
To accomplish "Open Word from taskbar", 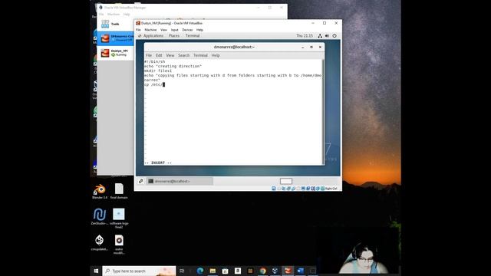I will 300,271.
